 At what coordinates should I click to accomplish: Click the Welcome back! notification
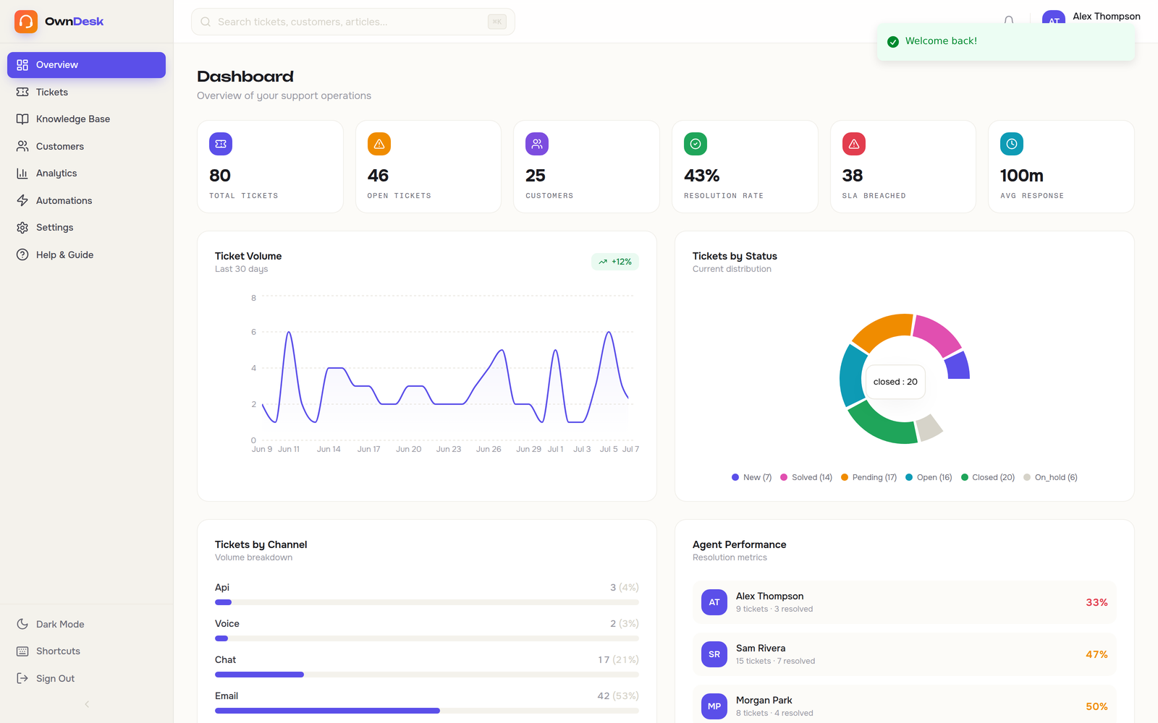coord(1006,41)
